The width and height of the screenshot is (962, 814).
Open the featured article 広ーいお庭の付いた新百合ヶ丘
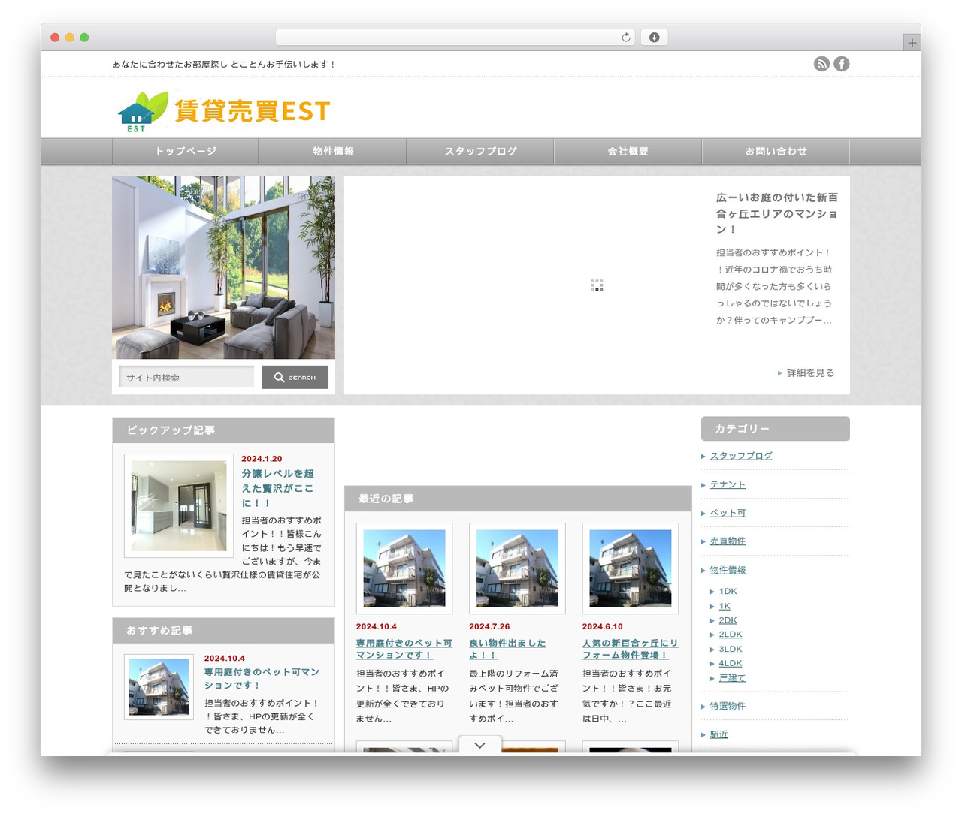point(777,213)
